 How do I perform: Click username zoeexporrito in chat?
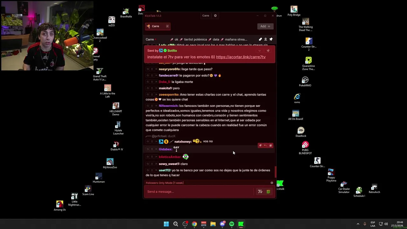point(169,94)
